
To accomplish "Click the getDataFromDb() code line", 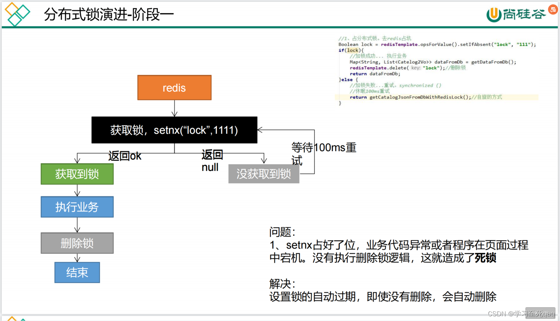I will [433, 62].
